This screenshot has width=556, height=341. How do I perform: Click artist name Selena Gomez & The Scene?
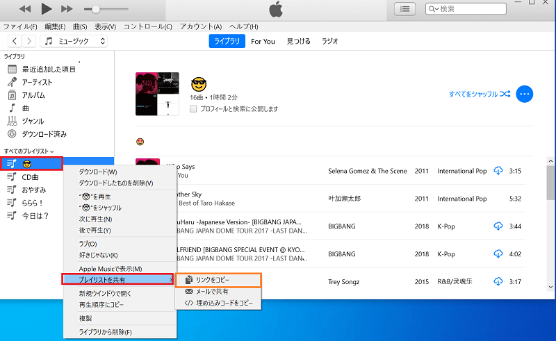[368, 171]
